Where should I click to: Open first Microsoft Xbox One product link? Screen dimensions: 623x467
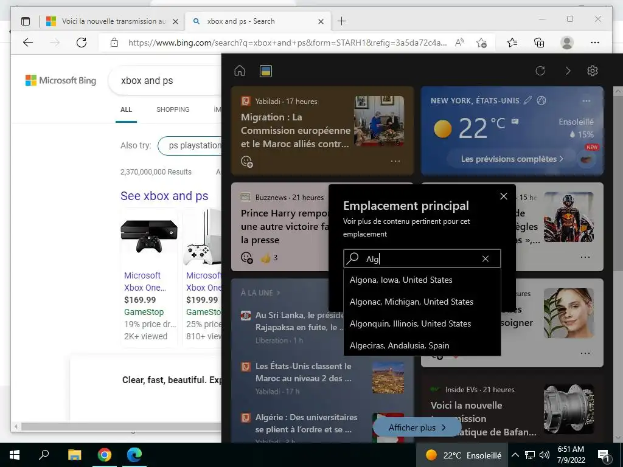(x=144, y=281)
